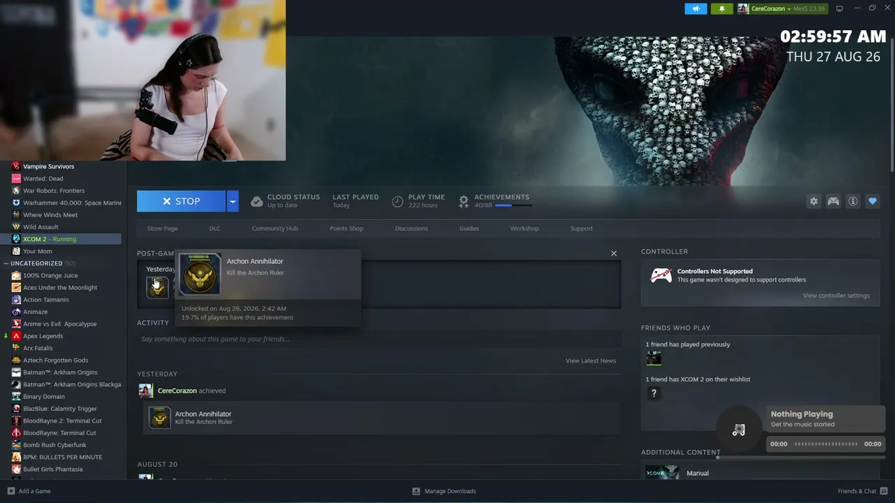Screen dimensions: 895x503
Task: Open the Workshop tab
Action: point(524,228)
